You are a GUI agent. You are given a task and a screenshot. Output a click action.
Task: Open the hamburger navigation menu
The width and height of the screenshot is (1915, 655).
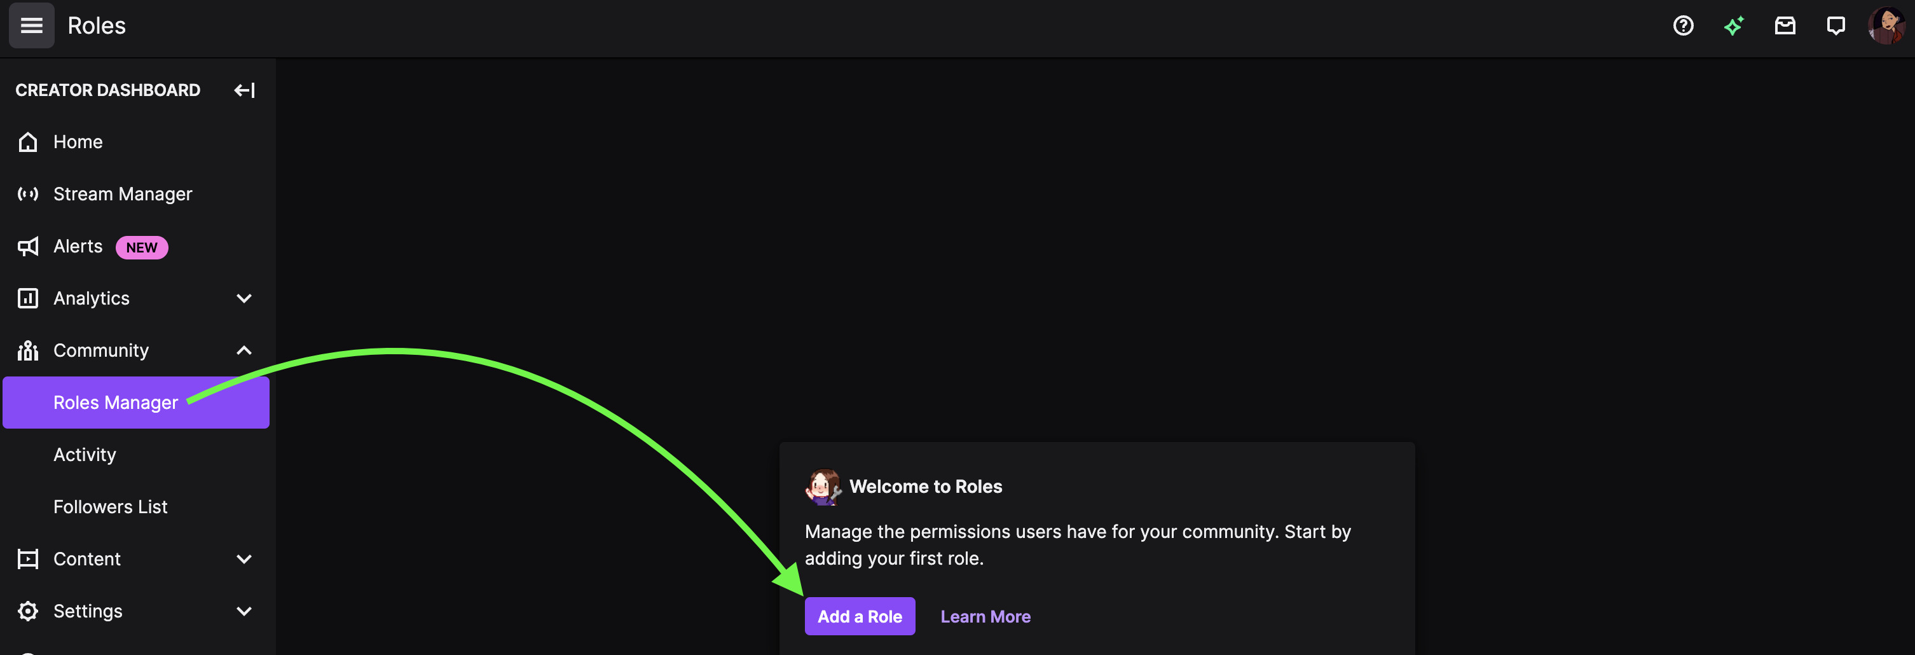[31, 26]
